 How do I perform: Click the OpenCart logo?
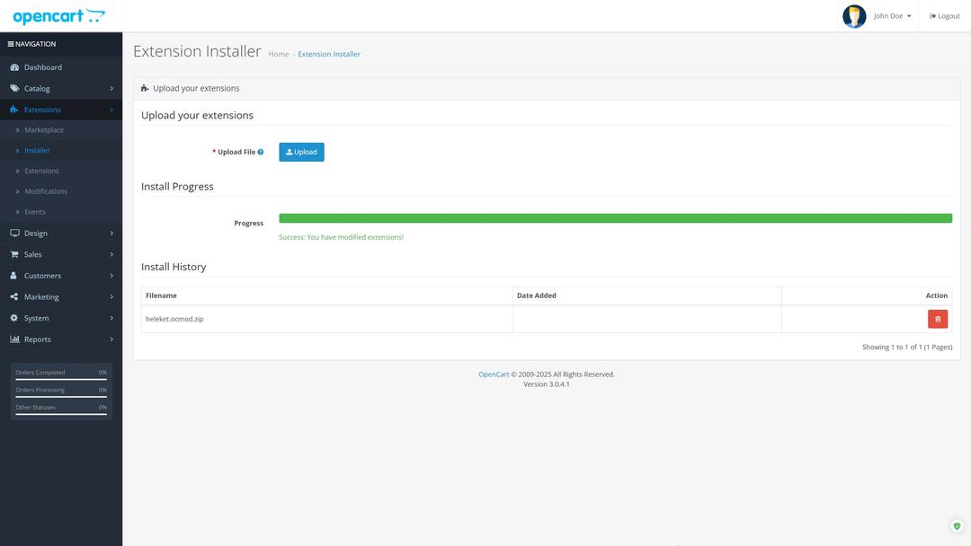[58, 16]
